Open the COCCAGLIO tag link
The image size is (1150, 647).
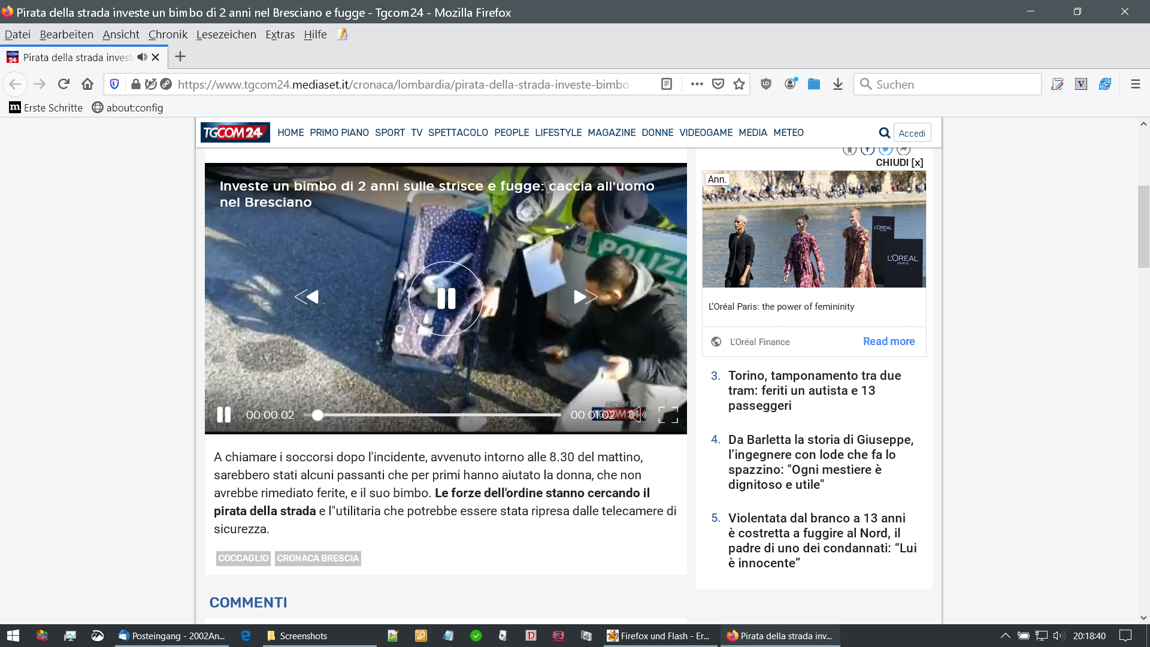pyautogui.click(x=243, y=558)
